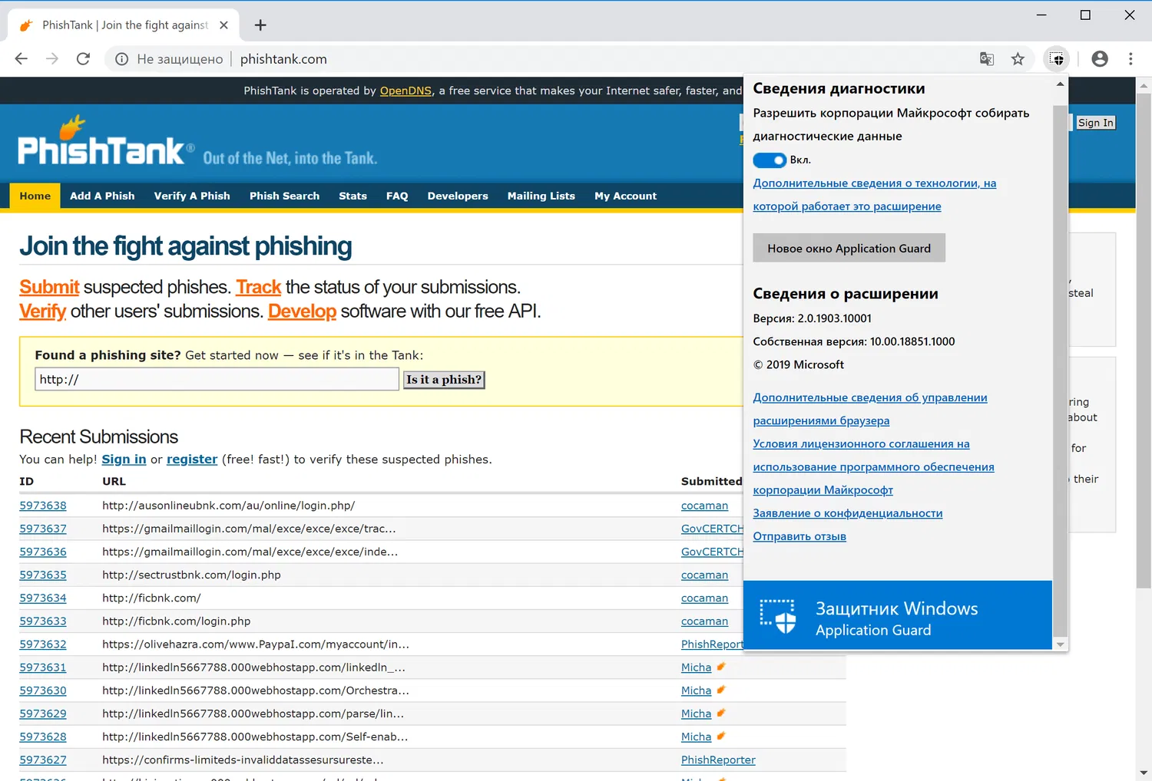Click the page vertical scrollbar thumb

pyautogui.click(x=1144, y=341)
